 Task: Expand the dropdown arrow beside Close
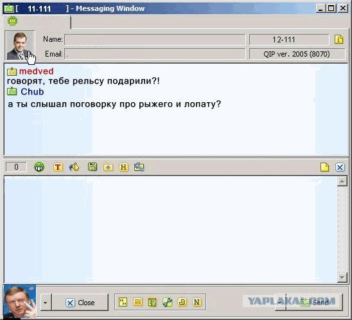46,303
